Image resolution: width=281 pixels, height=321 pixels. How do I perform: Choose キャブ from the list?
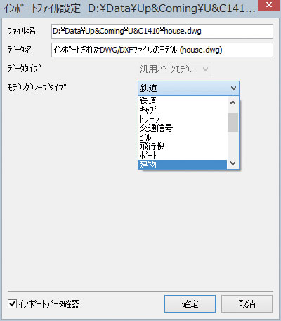pos(183,110)
